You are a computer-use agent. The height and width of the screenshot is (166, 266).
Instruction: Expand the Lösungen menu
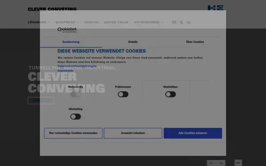point(39,22)
